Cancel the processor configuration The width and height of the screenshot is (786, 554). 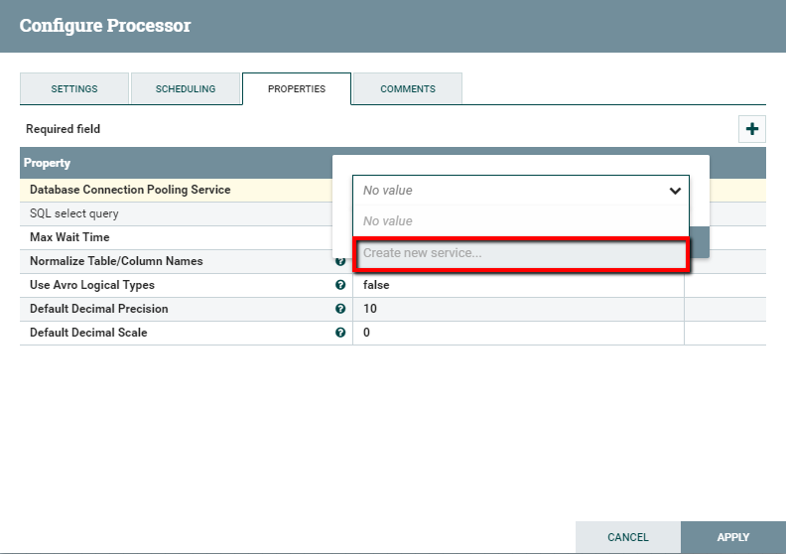628,537
